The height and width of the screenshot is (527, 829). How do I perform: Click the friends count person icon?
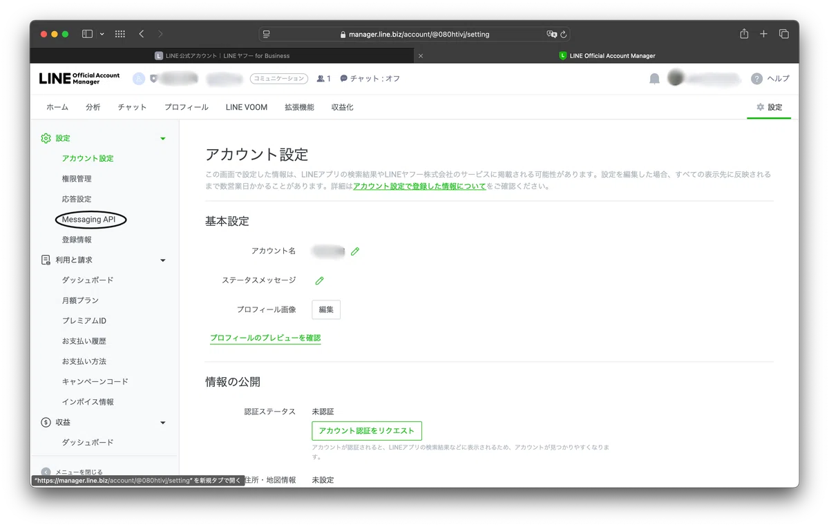[321, 79]
